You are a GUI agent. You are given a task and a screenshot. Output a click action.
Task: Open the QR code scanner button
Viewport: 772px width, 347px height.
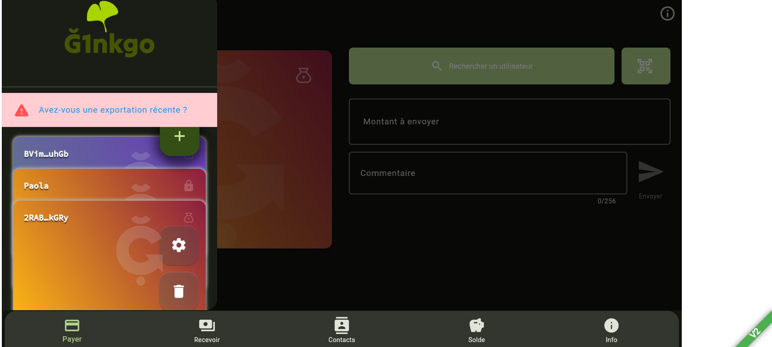click(646, 66)
